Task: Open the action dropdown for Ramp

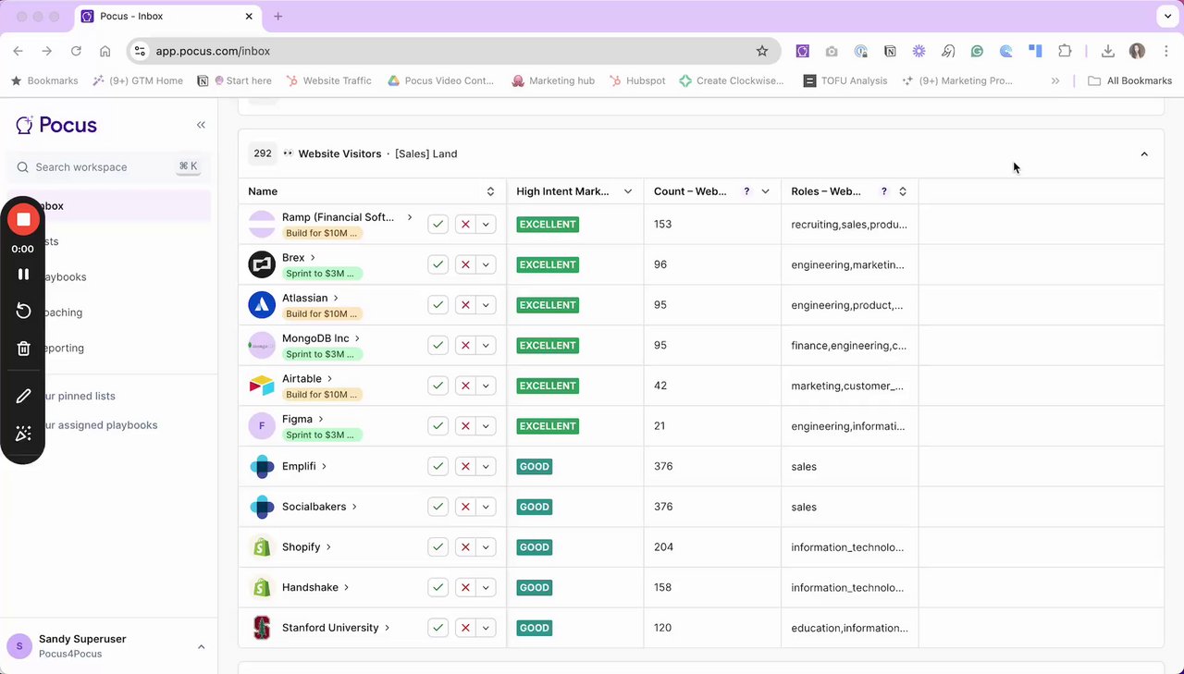Action: click(x=486, y=225)
